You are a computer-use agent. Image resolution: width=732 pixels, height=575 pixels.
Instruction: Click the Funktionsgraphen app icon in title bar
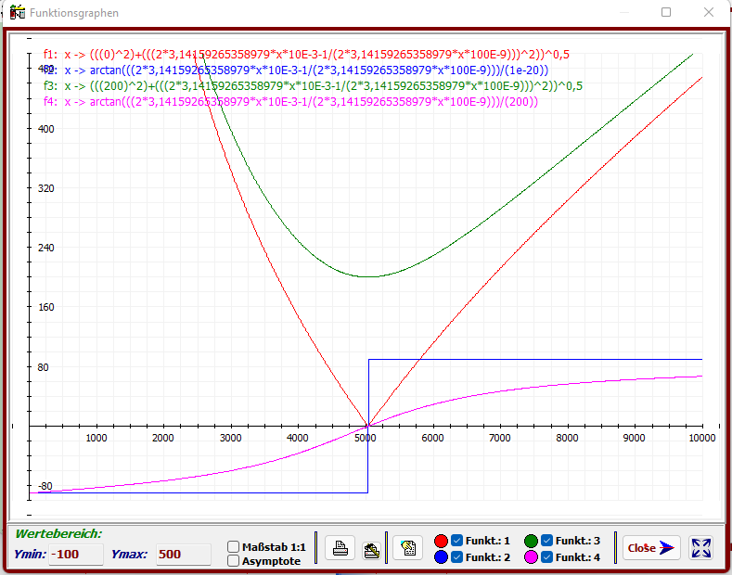coord(16,13)
